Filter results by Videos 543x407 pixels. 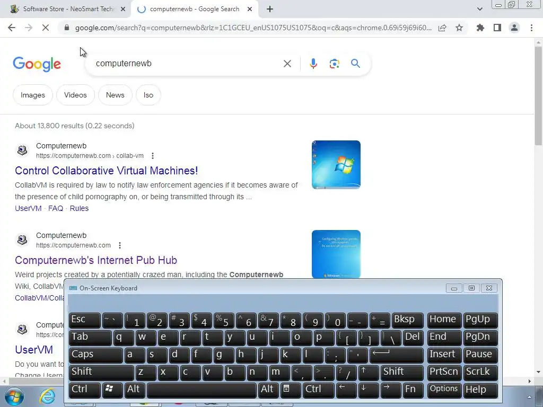(75, 95)
